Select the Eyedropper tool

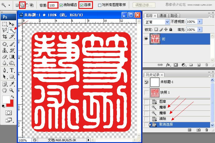pos(11,84)
